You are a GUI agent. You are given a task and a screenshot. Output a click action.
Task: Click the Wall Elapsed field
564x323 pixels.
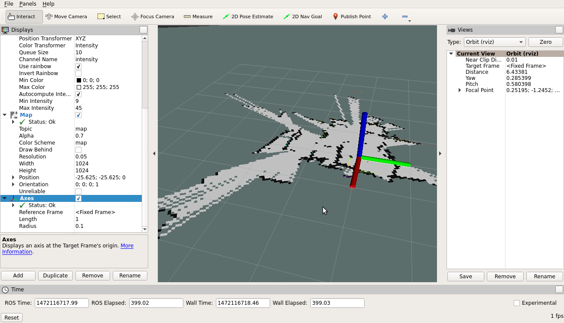(337, 303)
